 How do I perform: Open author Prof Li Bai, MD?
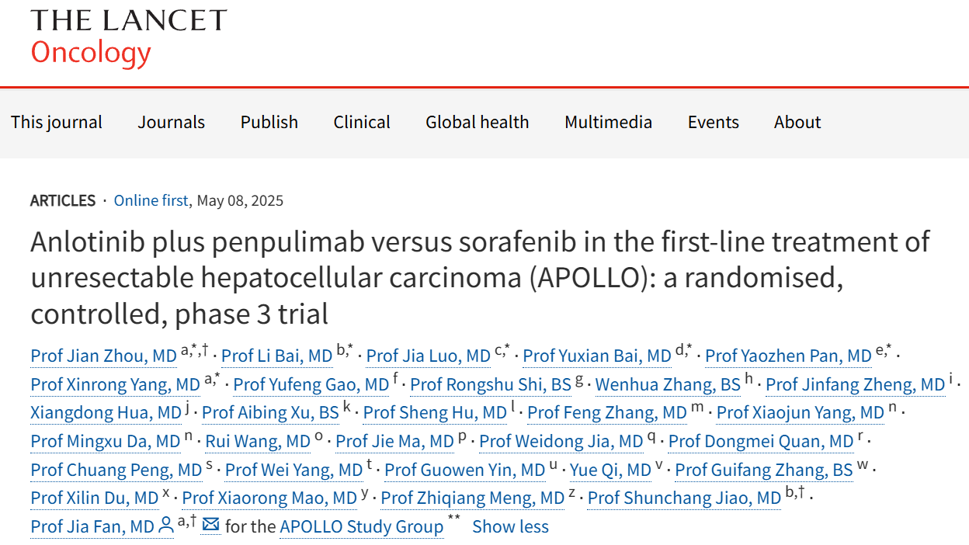[276, 356]
